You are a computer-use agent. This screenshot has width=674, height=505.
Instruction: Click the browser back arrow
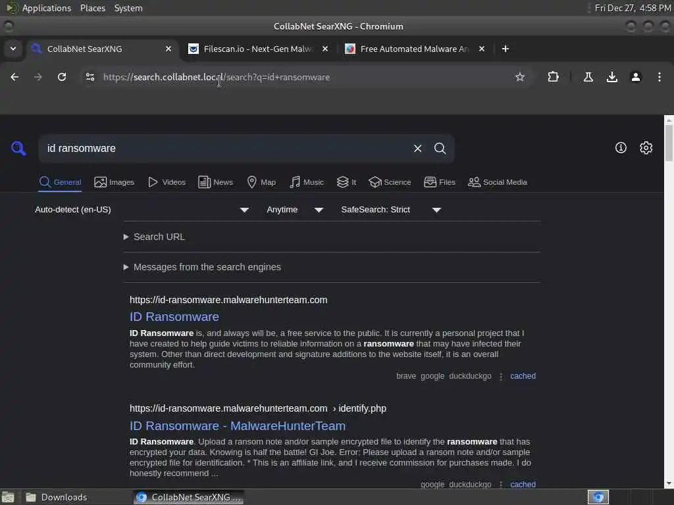point(14,77)
